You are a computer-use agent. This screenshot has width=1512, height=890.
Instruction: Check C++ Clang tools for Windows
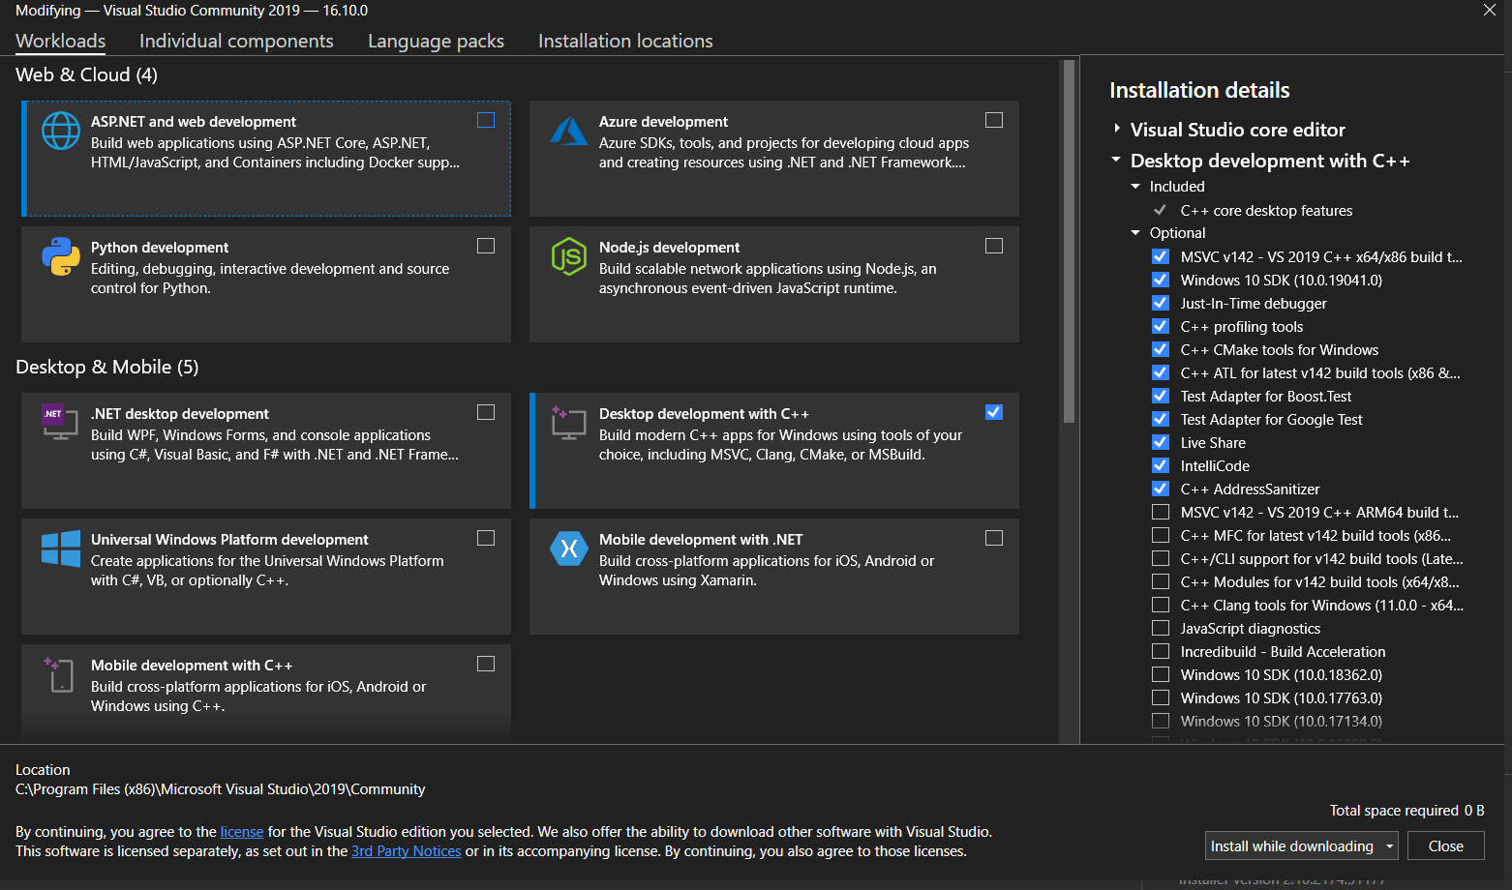pyautogui.click(x=1161, y=605)
